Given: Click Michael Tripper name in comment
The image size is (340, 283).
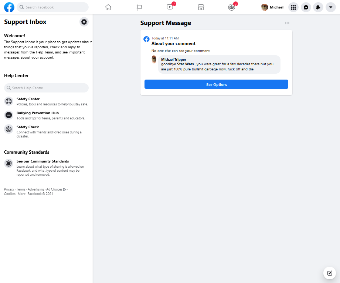Looking at the screenshot, I should pos(174,59).
